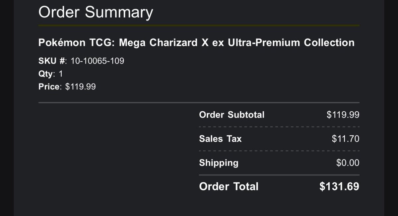Click the Sales Tax label

point(220,139)
